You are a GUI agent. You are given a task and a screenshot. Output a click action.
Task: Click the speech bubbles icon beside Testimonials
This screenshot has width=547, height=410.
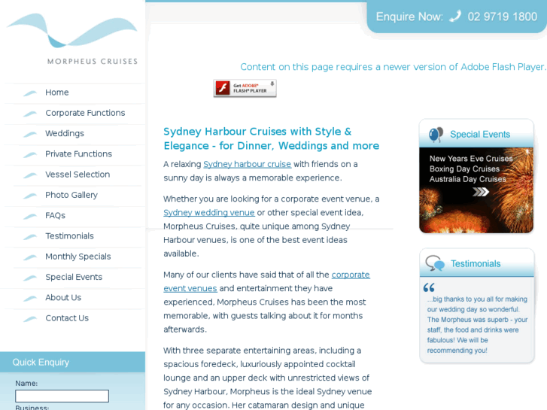(x=435, y=263)
